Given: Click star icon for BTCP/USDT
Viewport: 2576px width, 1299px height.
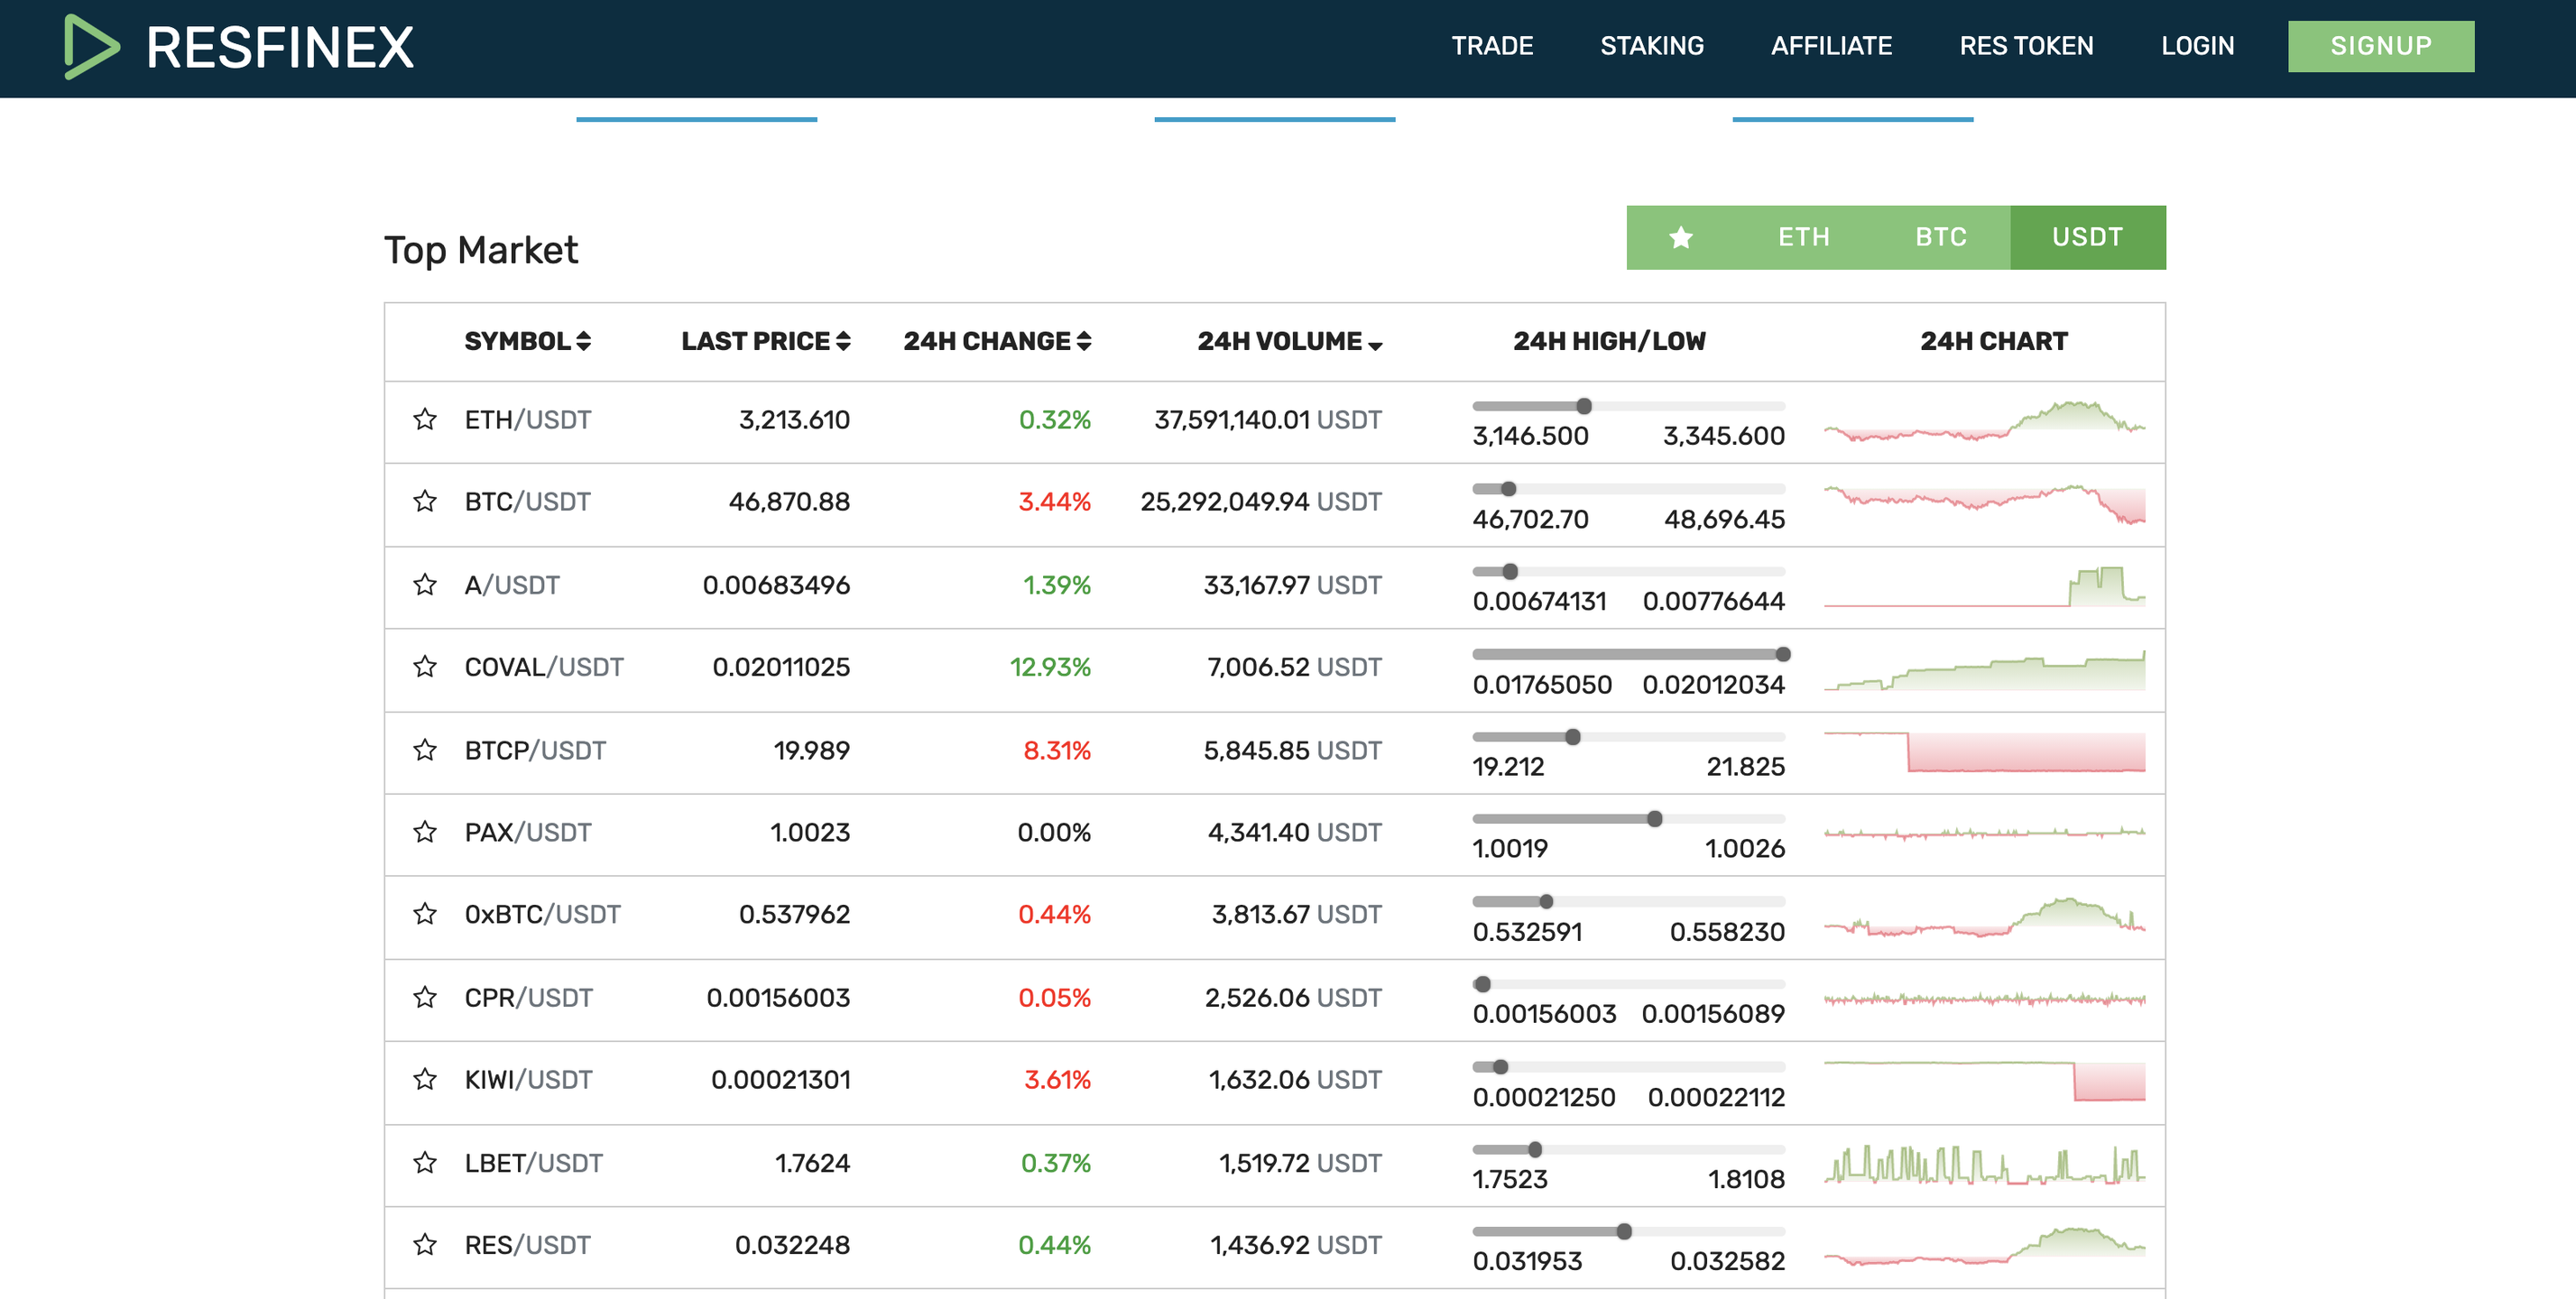Looking at the screenshot, I should point(425,750).
